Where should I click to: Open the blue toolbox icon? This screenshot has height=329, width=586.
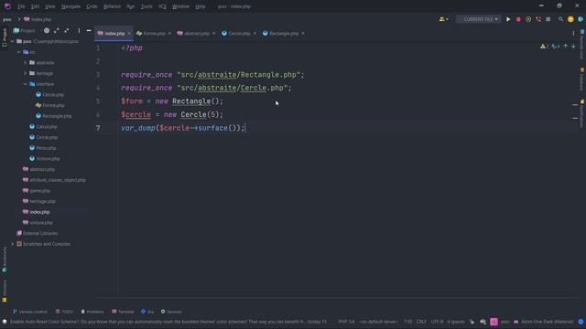coord(581,19)
